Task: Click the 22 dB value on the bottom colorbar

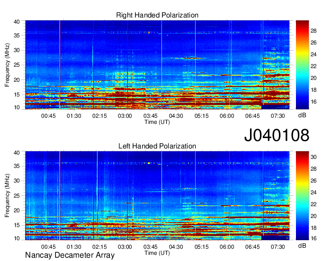Action: pos(313,204)
